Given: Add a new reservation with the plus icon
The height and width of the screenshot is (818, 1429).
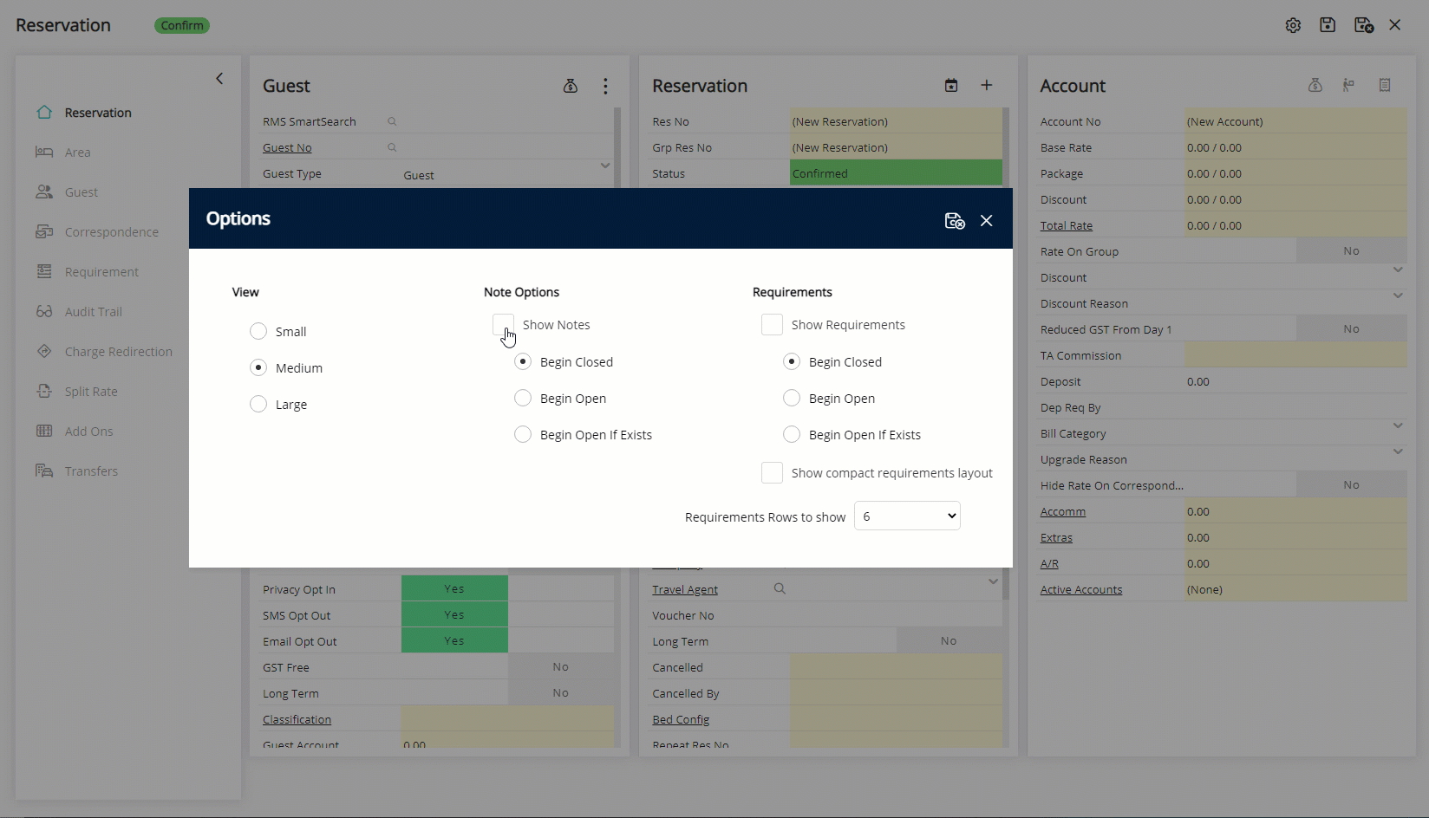Looking at the screenshot, I should [x=986, y=85].
